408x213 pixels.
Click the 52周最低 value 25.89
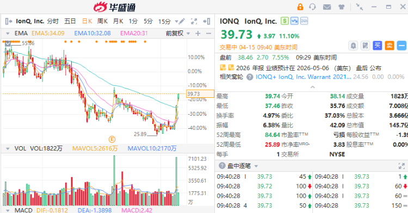click(273, 145)
